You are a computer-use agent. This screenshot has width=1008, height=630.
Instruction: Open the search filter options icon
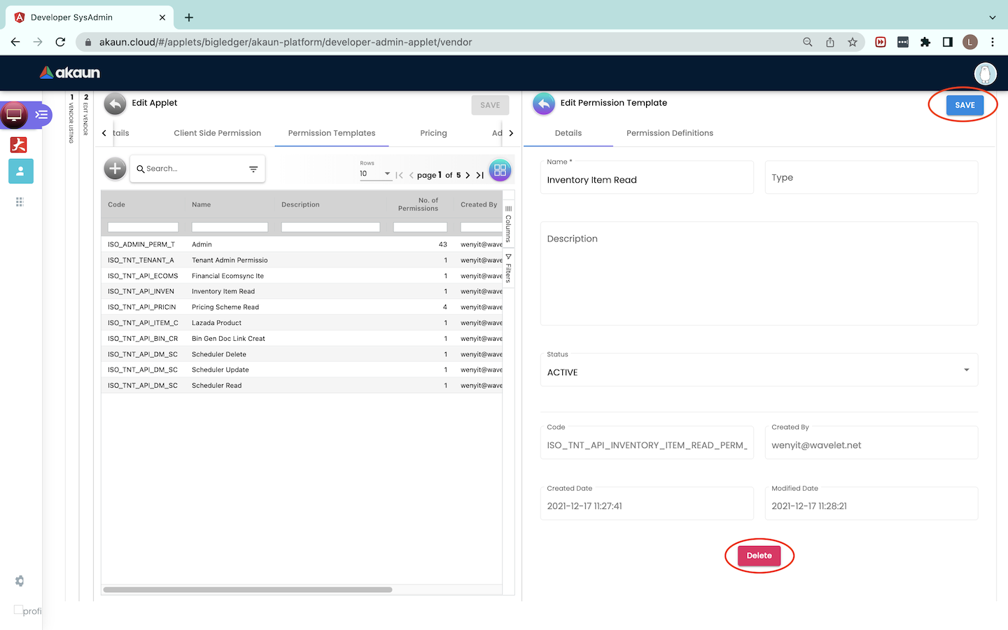(x=253, y=169)
